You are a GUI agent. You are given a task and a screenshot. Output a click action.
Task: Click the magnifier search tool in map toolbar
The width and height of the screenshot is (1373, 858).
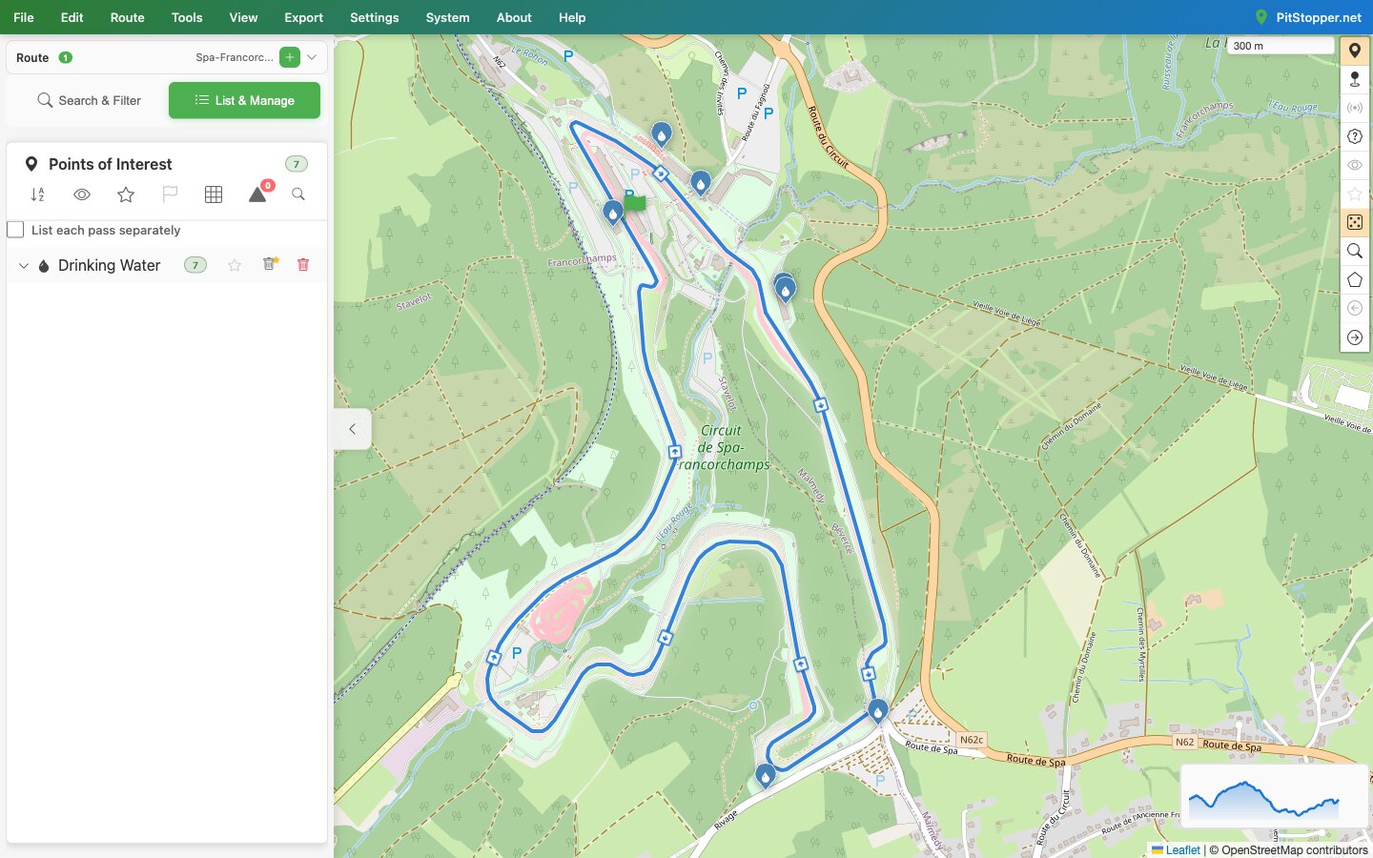[1355, 251]
